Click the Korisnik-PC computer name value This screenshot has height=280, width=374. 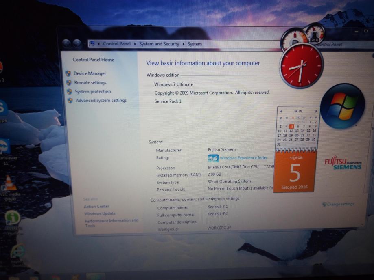[x=218, y=207]
